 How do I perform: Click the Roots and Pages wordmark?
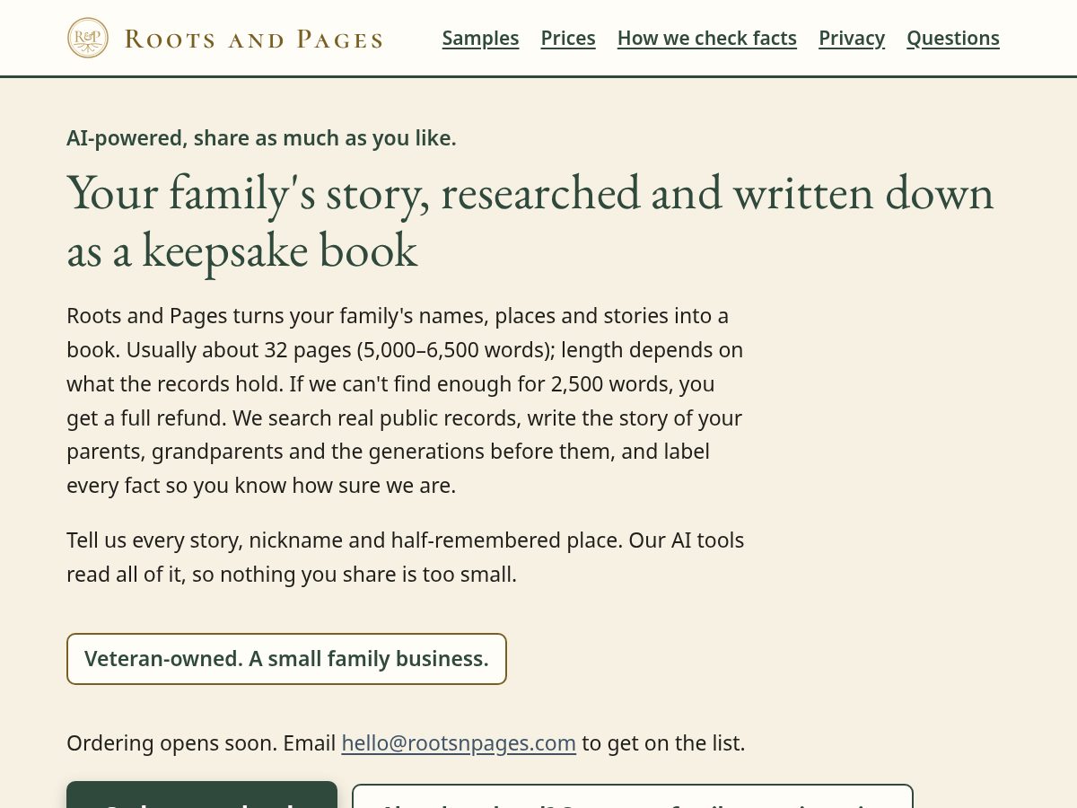pyautogui.click(x=254, y=39)
